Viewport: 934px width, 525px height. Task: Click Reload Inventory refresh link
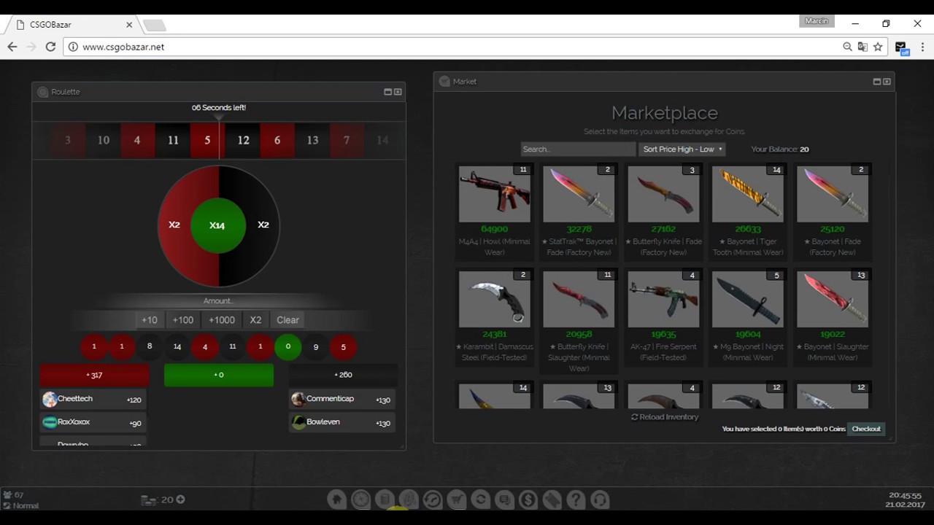click(x=665, y=417)
